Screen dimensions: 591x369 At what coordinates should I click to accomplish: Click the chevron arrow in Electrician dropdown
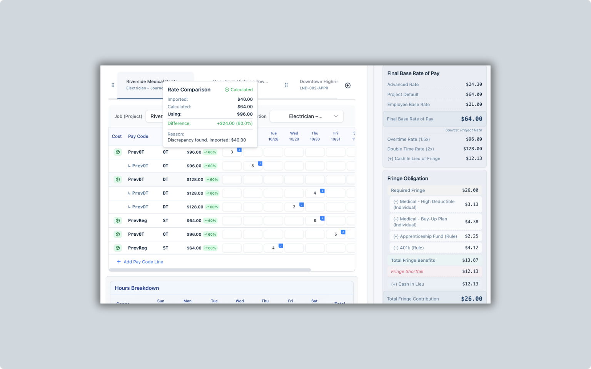click(336, 116)
